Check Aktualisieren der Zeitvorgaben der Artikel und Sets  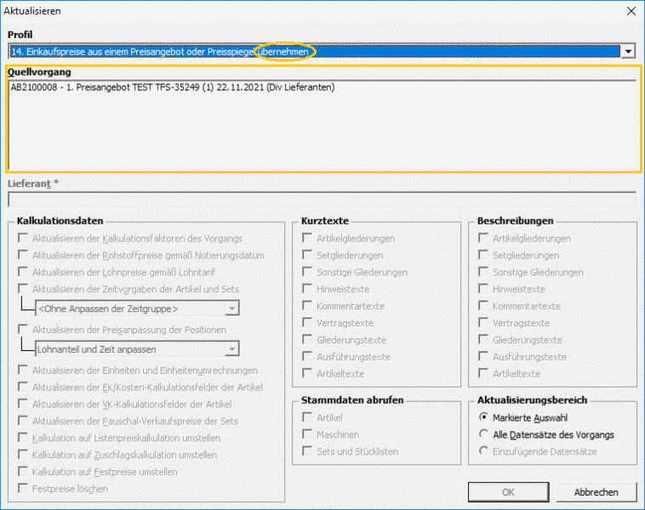click(23, 288)
